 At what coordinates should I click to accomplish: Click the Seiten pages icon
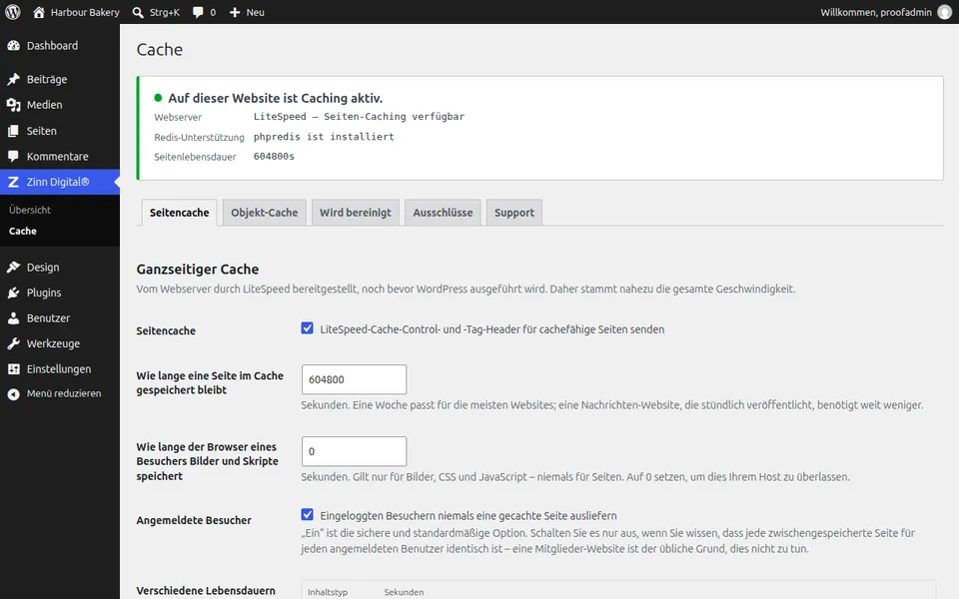[x=13, y=131]
